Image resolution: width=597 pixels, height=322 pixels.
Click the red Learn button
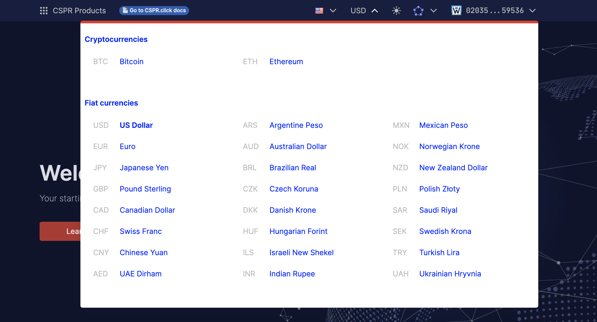pyautogui.click(x=60, y=231)
